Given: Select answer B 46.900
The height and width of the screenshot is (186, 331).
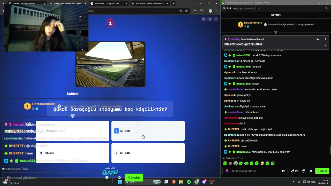Looking at the screenshot, I should pyautogui.click(x=148, y=131).
